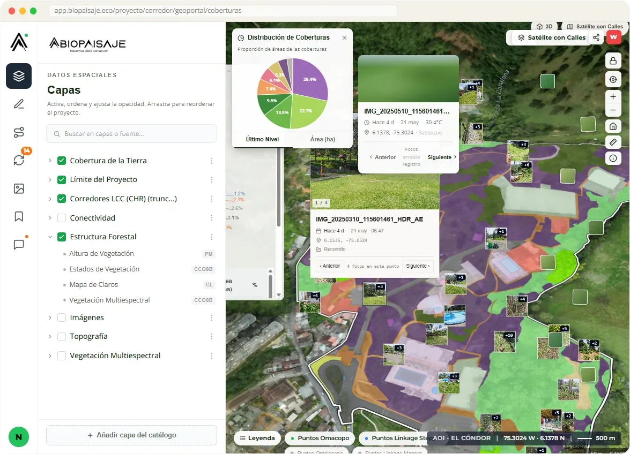Viewport: 630px width, 454px height.
Task: Open sync icon with 14 badge
Action: [19, 160]
